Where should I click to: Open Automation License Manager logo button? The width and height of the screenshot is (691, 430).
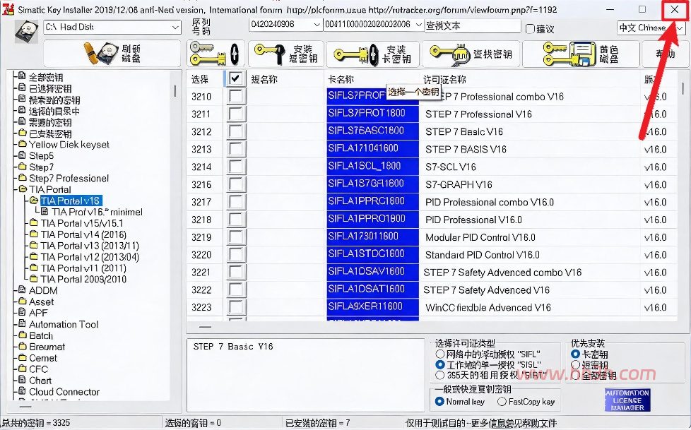627,400
